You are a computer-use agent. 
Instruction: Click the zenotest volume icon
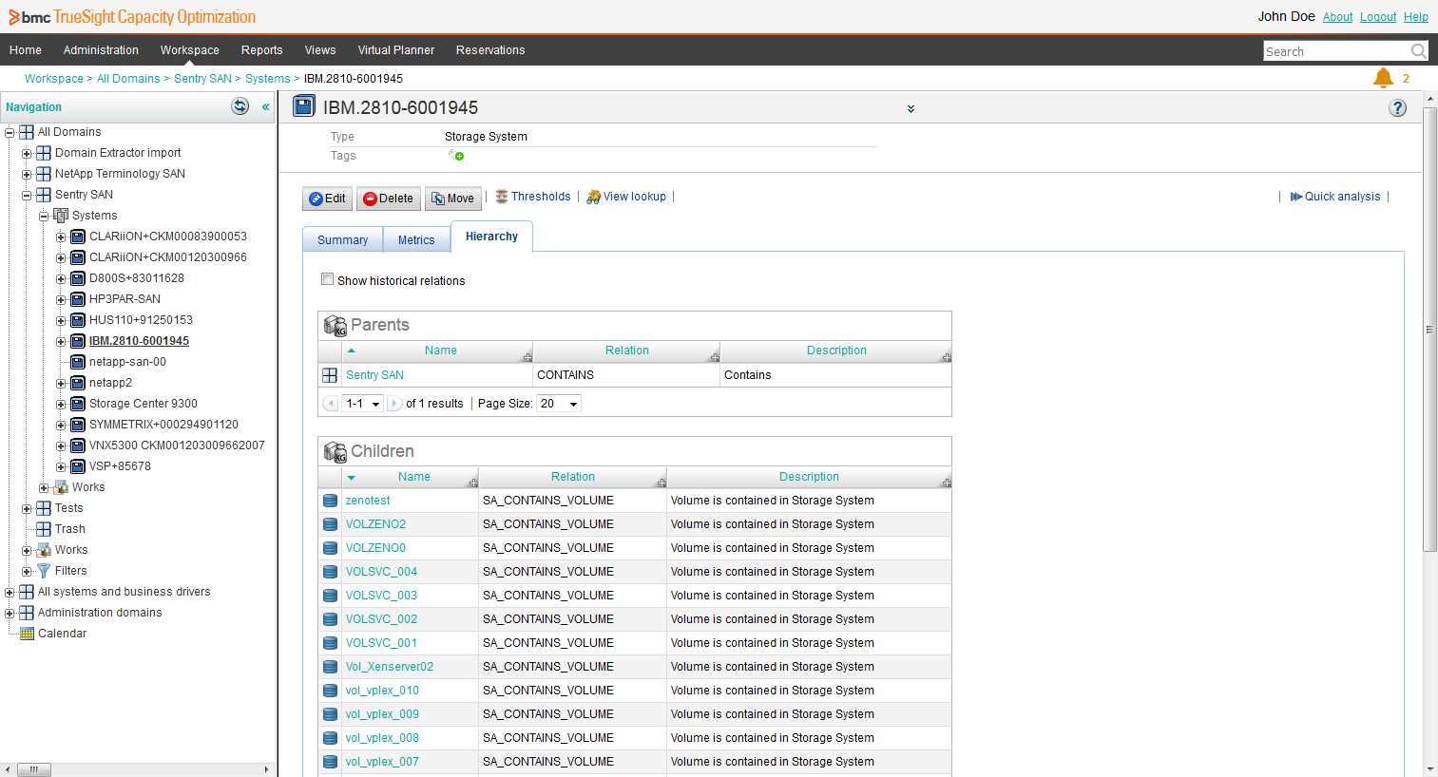click(330, 501)
